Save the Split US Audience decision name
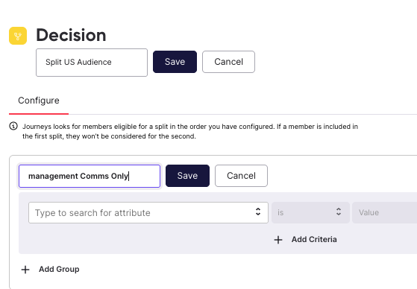417x289 pixels. pyautogui.click(x=175, y=62)
